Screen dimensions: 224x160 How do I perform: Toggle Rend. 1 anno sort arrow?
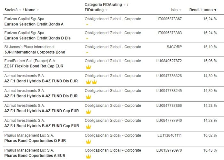[215, 10]
